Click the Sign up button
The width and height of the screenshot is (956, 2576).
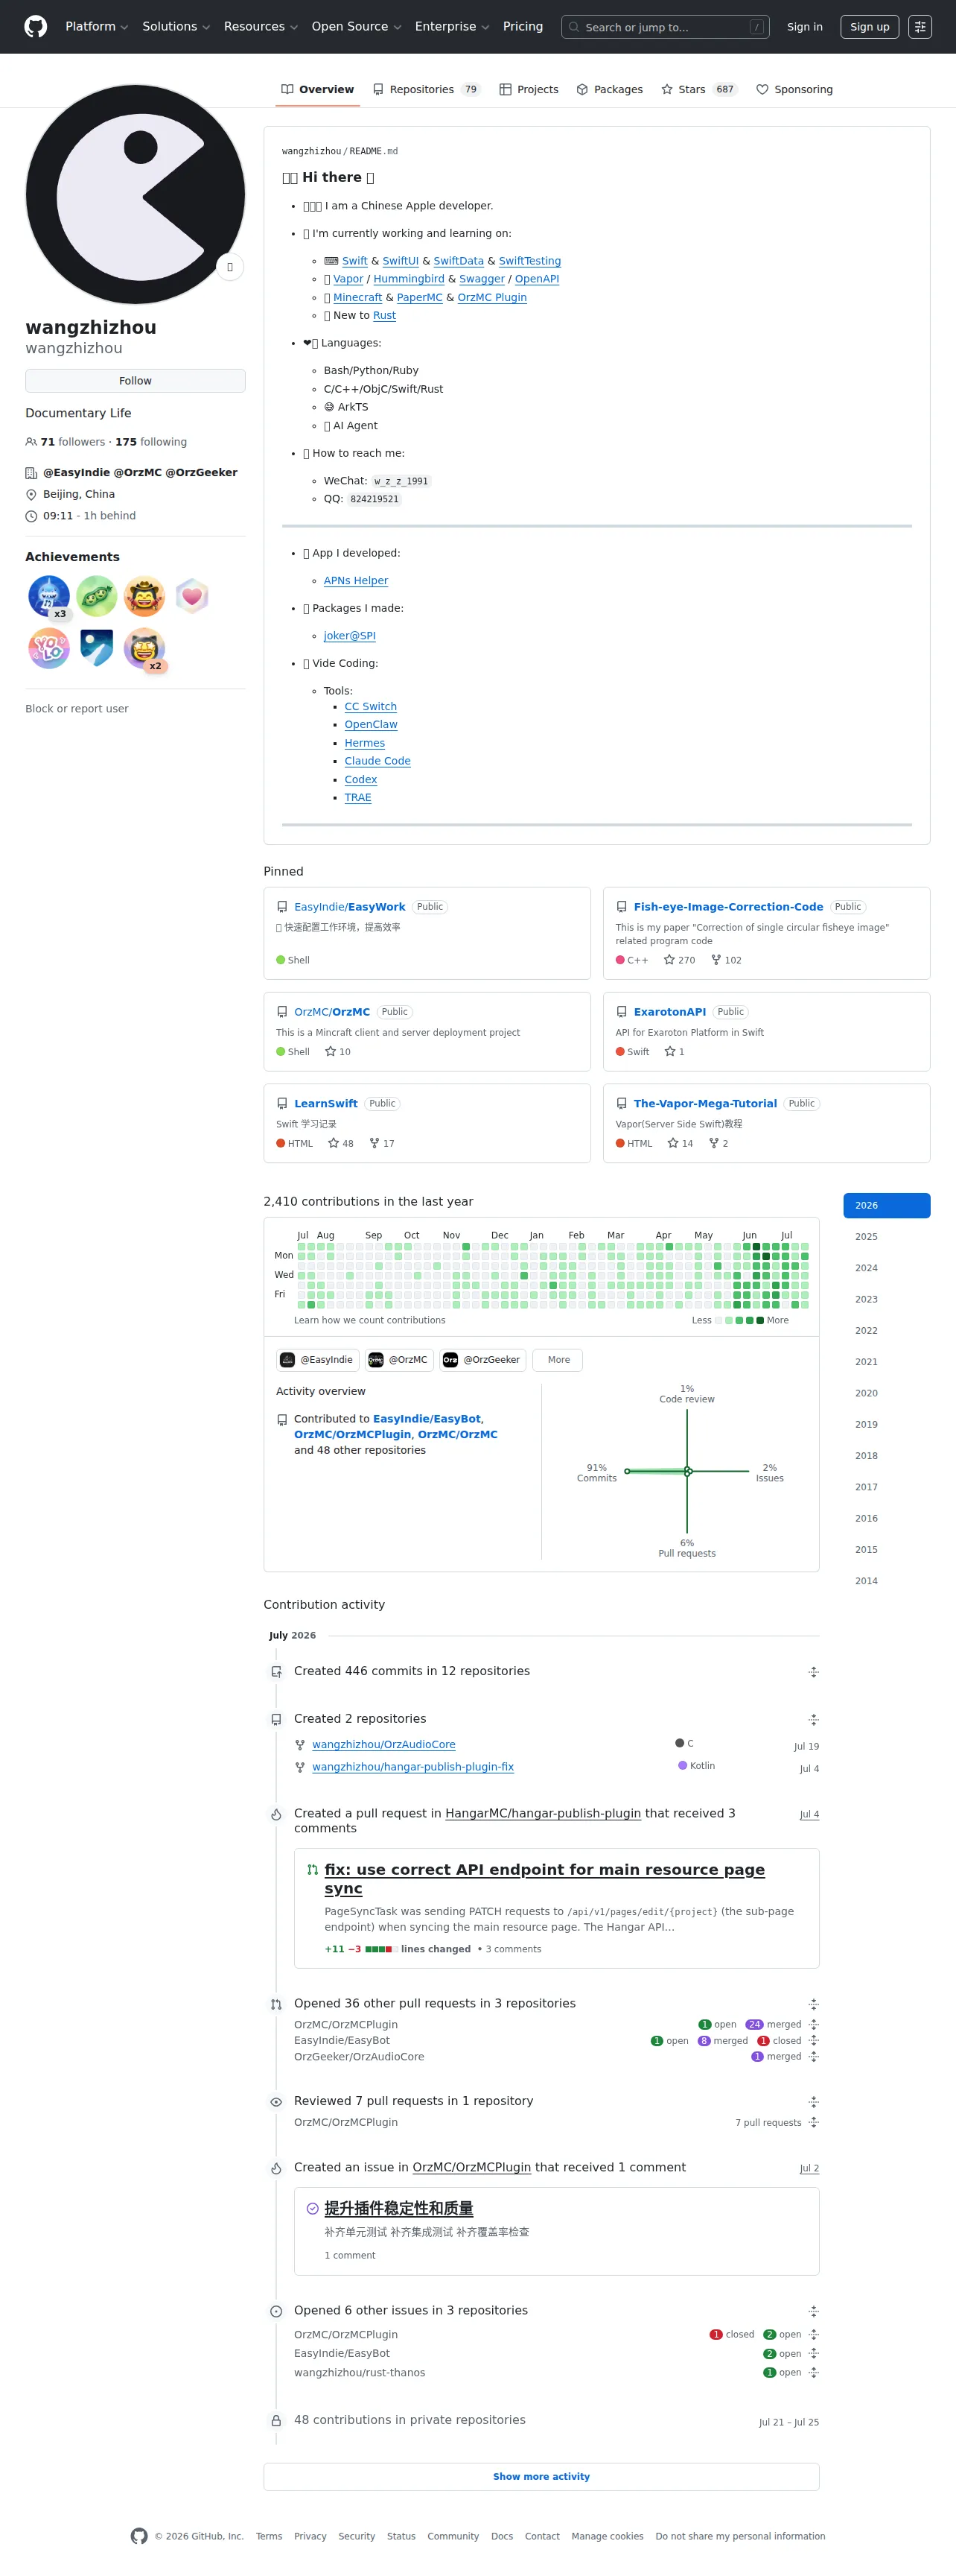click(x=870, y=27)
